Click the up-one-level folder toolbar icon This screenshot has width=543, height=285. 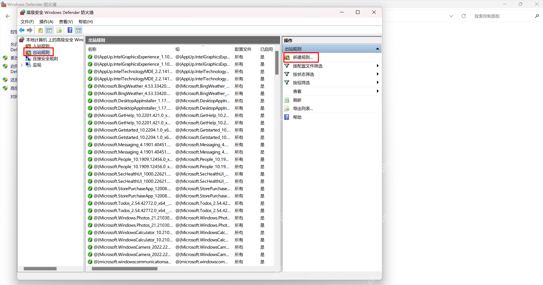point(40,30)
